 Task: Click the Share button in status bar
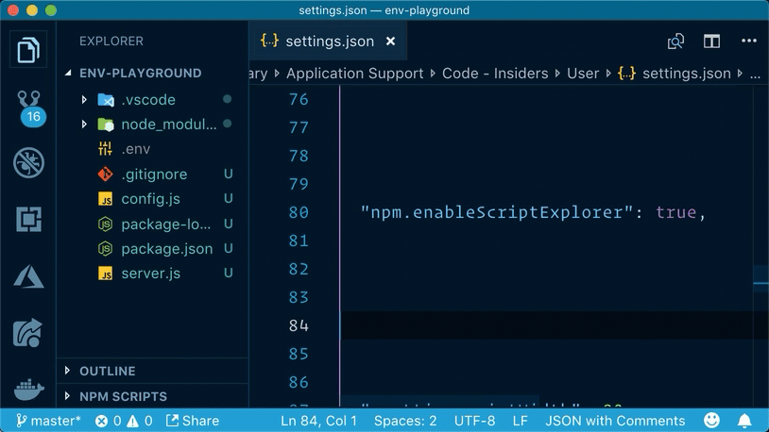pos(193,421)
